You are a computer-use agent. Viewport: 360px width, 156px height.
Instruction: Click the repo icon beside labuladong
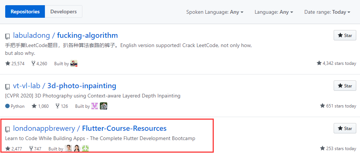tap(7, 36)
